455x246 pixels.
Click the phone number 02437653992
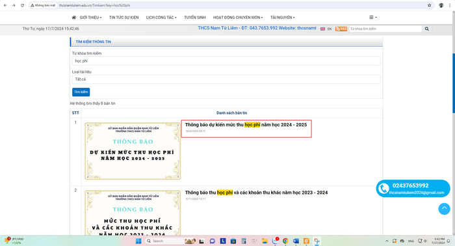pyautogui.click(x=410, y=185)
